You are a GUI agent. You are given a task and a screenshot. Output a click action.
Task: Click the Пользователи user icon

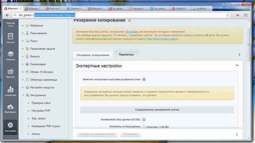27,33
